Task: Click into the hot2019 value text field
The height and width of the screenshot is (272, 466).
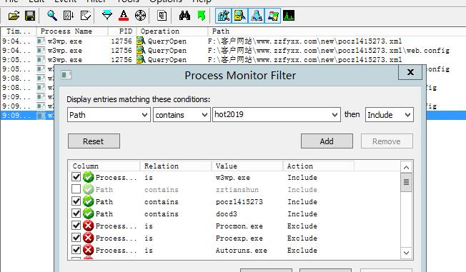Action: tap(271, 115)
